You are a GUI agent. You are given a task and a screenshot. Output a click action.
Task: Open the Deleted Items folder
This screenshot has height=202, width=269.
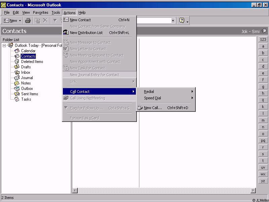click(x=32, y=62)
